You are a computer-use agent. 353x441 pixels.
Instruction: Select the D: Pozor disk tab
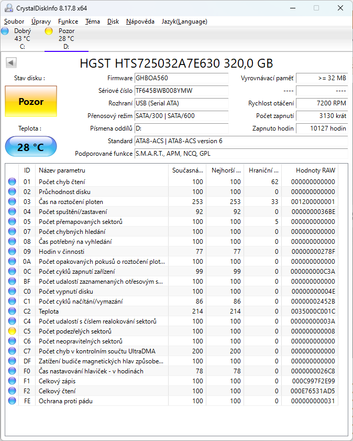click(x=67, y=39)
